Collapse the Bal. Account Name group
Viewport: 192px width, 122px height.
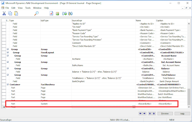pyautogui.click(x=7, y=62)
